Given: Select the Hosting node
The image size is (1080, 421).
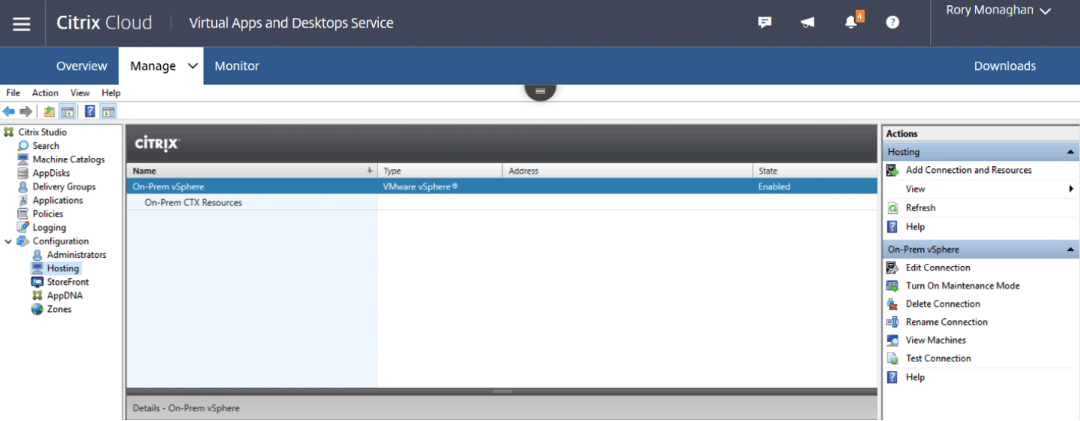Looking at the screenshot, I should point(63,268).
